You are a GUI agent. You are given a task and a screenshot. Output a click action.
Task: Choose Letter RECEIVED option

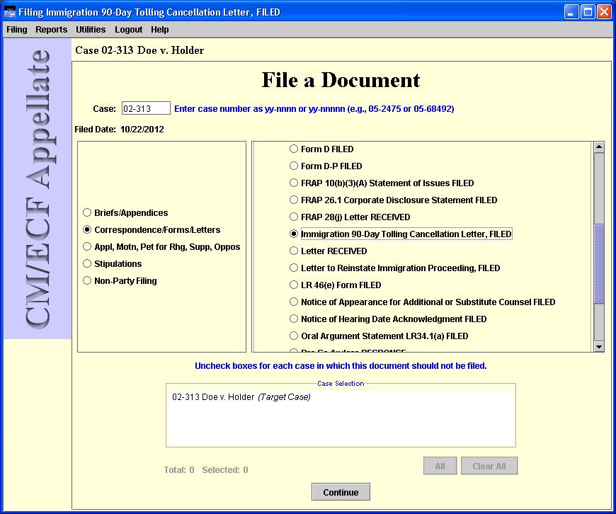(x=328, y=251)
